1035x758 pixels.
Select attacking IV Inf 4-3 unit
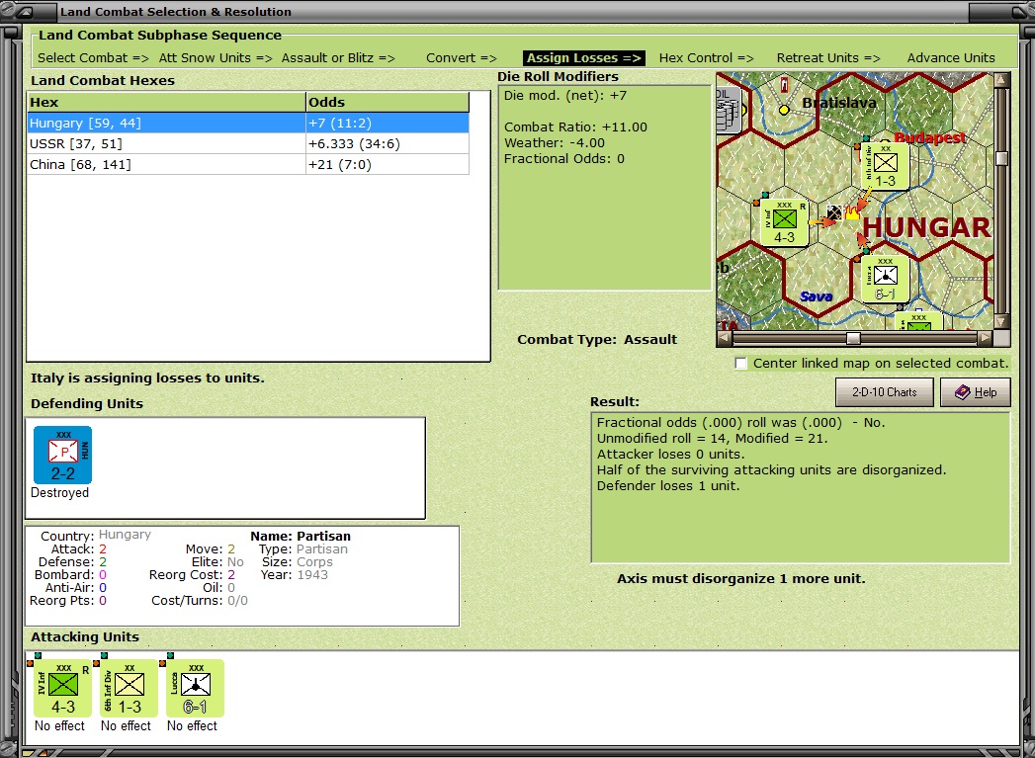click(62, 688)
